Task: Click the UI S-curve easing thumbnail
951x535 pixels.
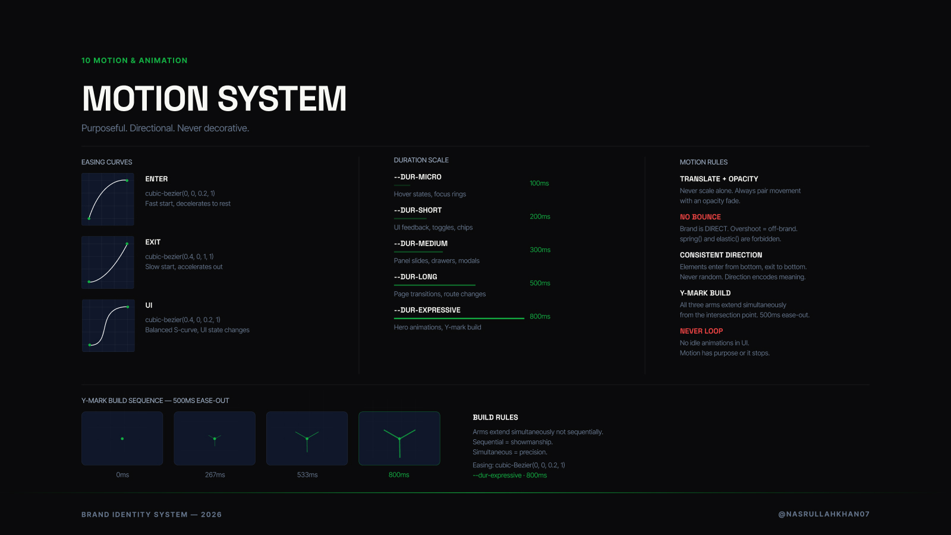Action: click(108, 325)
